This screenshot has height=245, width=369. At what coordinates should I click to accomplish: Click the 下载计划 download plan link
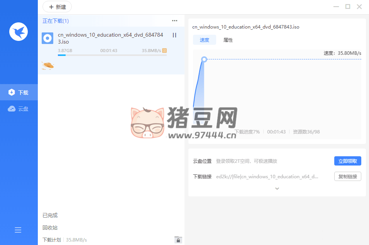coord(52,240)
